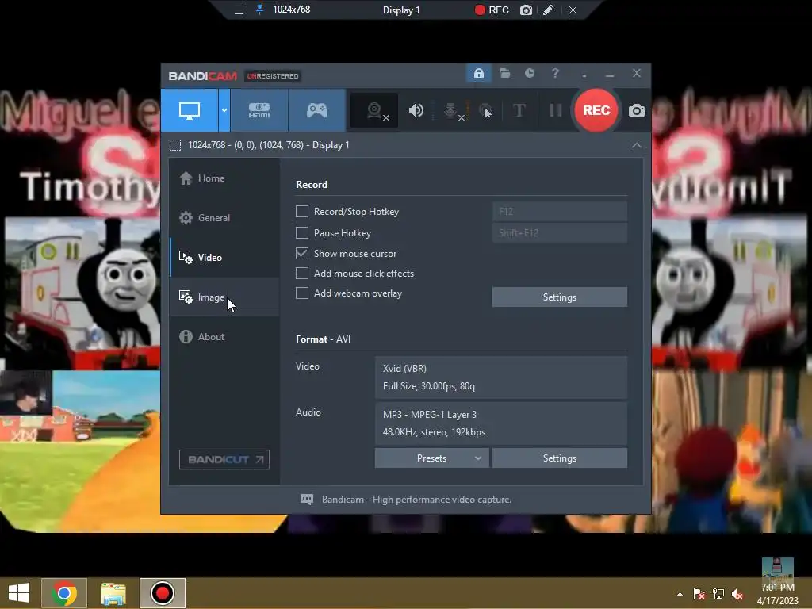Select the Video tab
Image resolution: width=812 pixels, height=609 pixels.
(x=224, y=258)
